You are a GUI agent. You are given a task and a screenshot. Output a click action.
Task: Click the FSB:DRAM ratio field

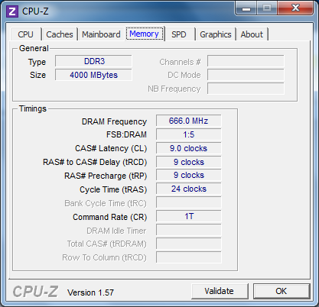pos(188,134)
